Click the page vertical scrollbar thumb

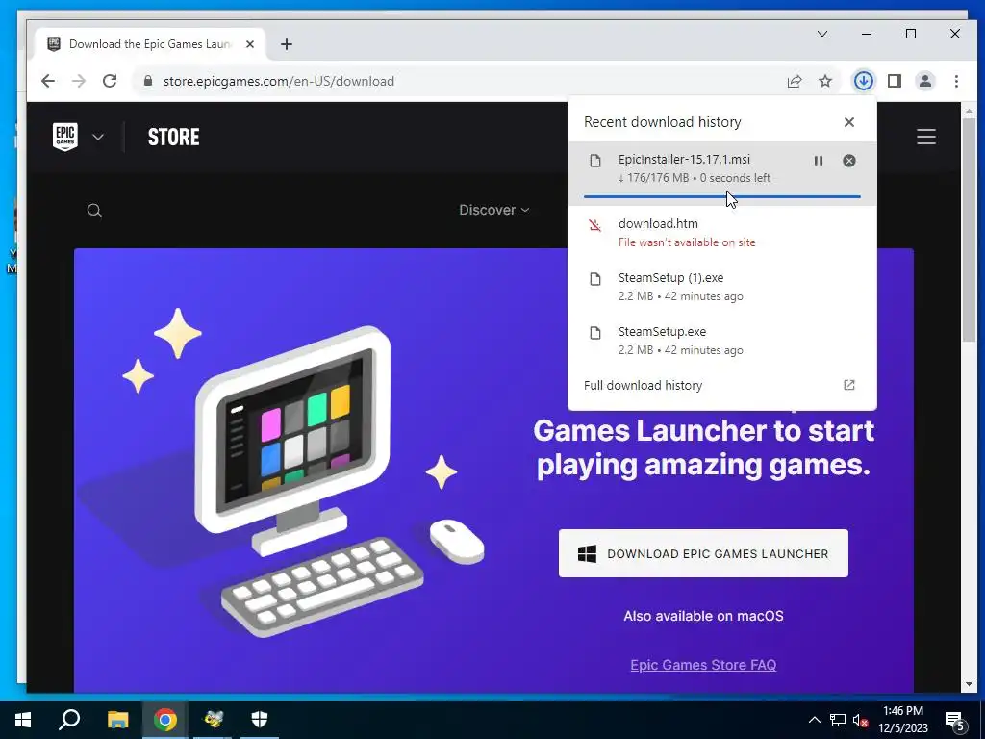(970, 228)
